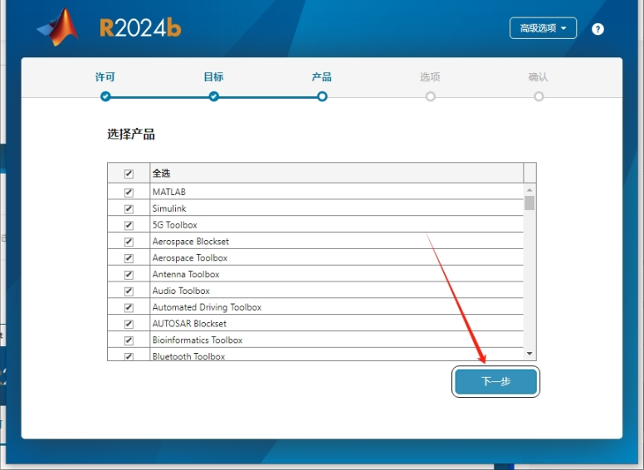Uncheck the Bluetooth Toolbox checkbox
This screenshot has height=470, width=644.
click(129, 356)
